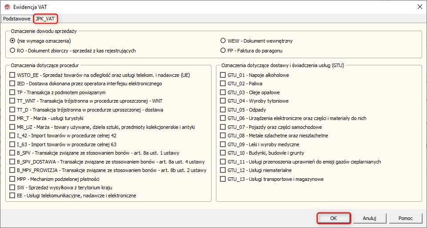
Task: Close the Ewidencja VAT dialog
Action: tap(419, 6)
